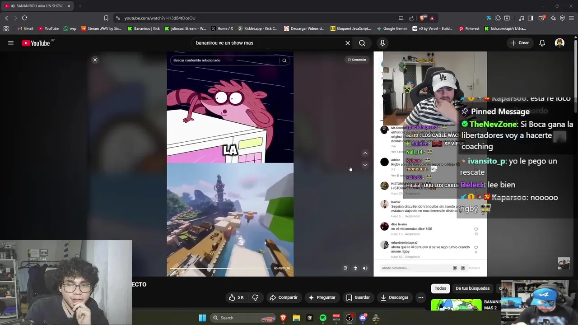Start voice search with the microphone
The height and width of the screenshot is (325, 578).
(382, 43)
